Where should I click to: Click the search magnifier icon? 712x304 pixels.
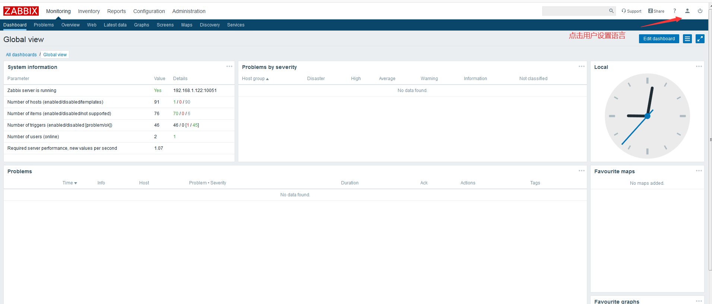[x=611, y=11]
